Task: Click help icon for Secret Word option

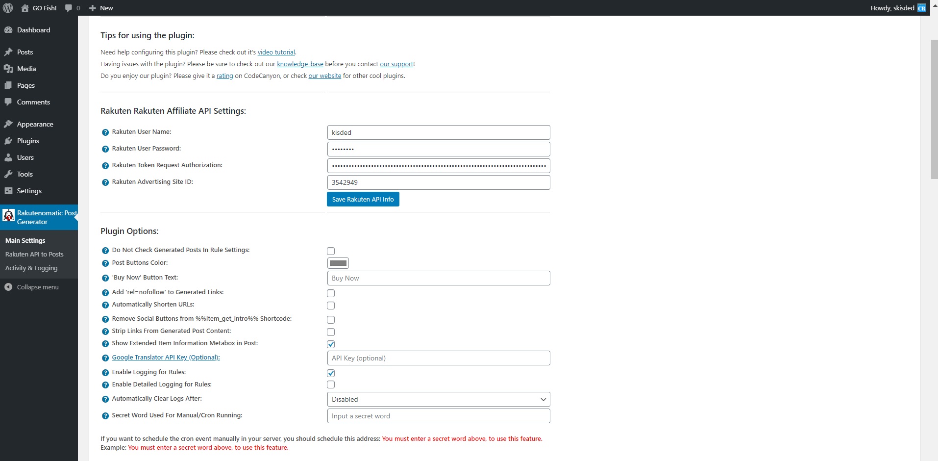Action: [x=105, y=416]
